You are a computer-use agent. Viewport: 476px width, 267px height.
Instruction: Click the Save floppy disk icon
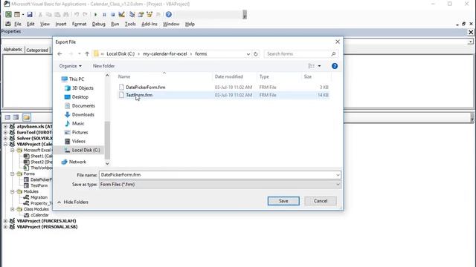(x=30, y=14)
